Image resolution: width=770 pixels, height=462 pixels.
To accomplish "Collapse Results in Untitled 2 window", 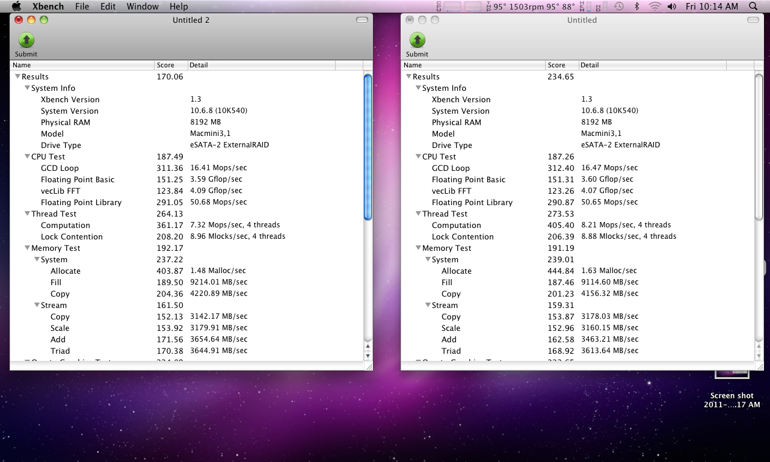I will click(x=17, y=76).
